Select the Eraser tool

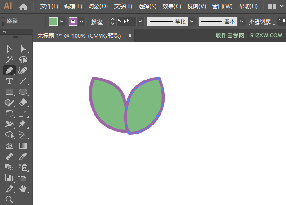click(x=23, y=103)
